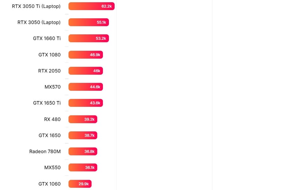
Task: Select the 36.8k bar
Action: tap(83, 151)
